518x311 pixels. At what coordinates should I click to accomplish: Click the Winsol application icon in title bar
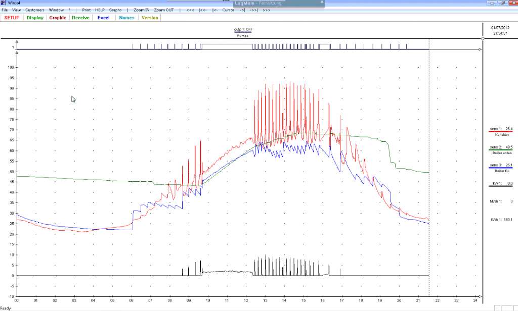pos(4,3)
